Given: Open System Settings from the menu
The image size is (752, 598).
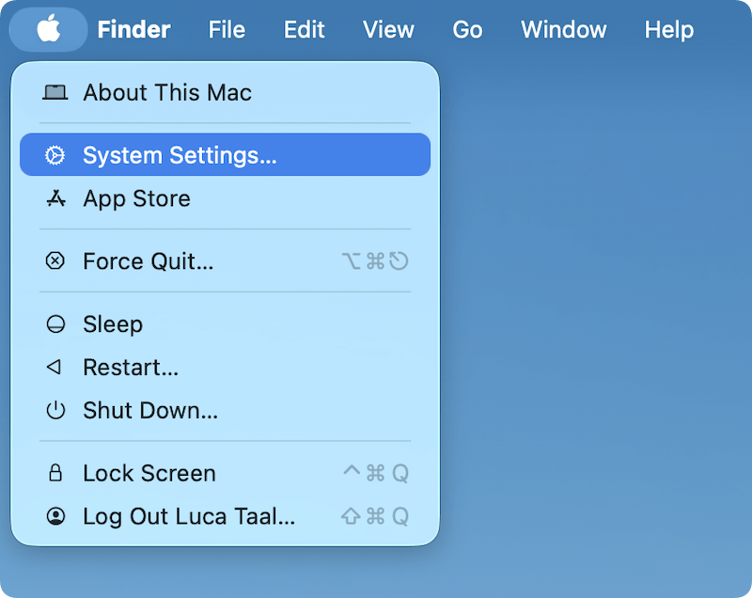Looking at the screenshot, I should (x=179, y=154).
